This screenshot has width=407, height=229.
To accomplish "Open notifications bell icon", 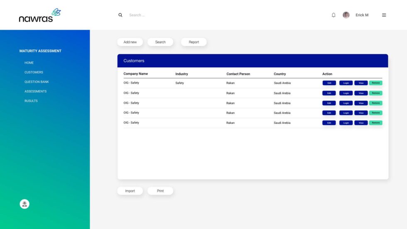I will click(333, 15).
